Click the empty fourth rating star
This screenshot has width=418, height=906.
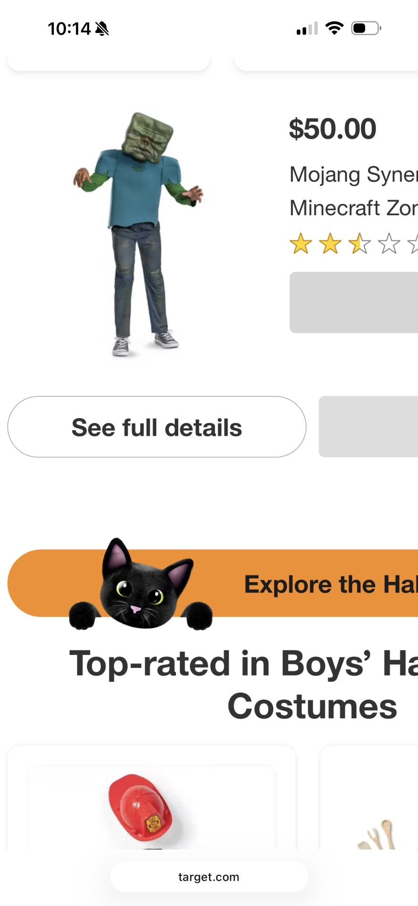click(x=389, y=243)
